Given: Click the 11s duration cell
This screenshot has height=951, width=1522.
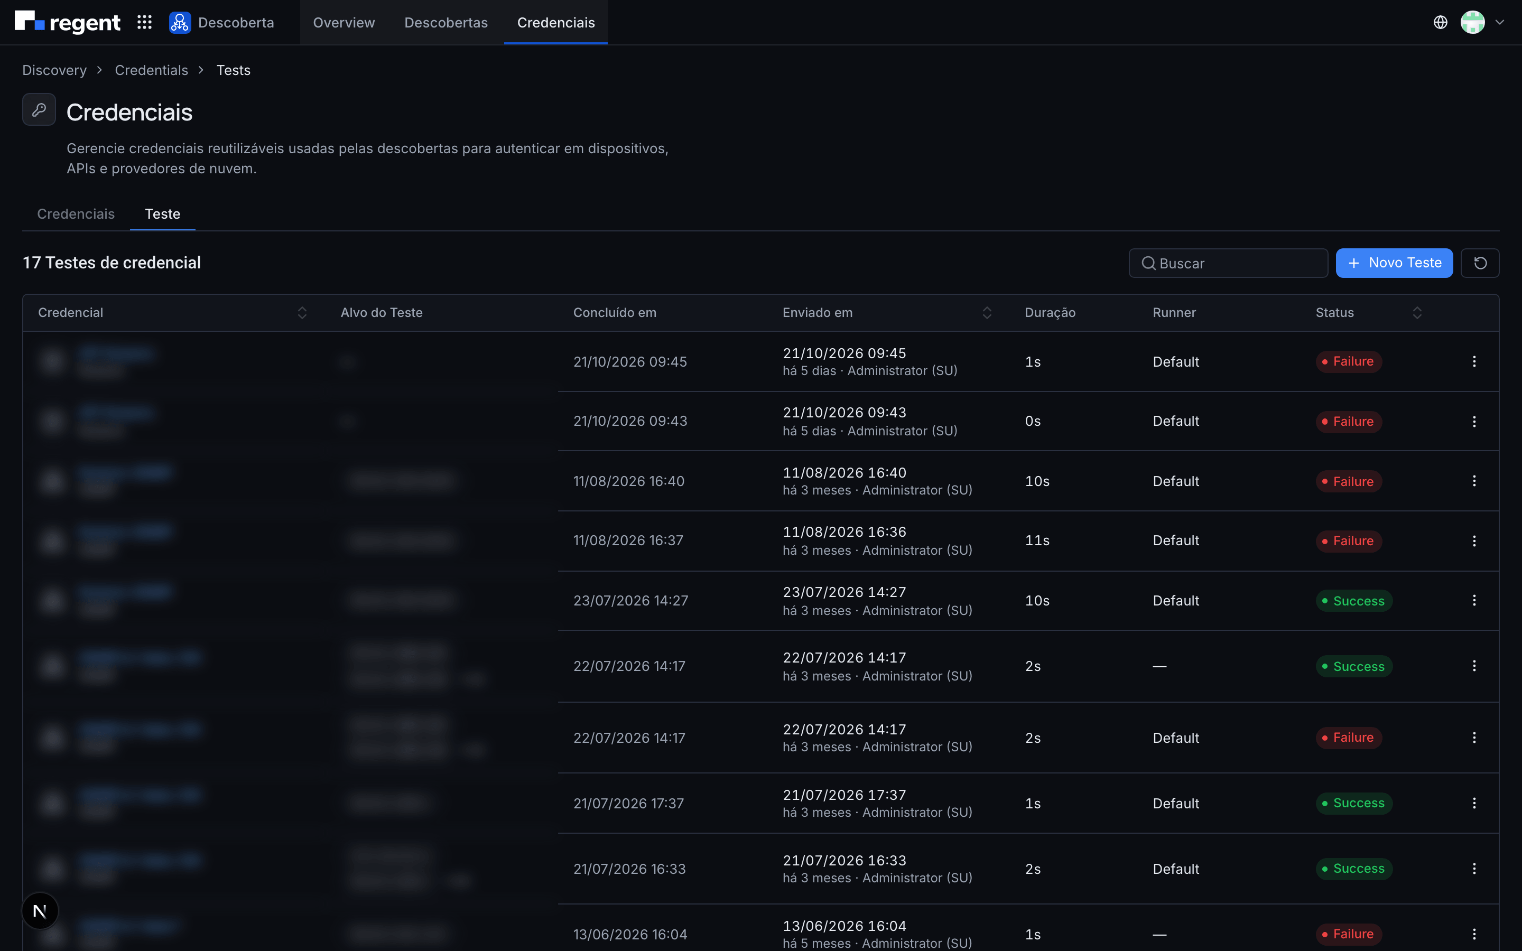Looking at the screenshot, I should [x=1037, y=540].
